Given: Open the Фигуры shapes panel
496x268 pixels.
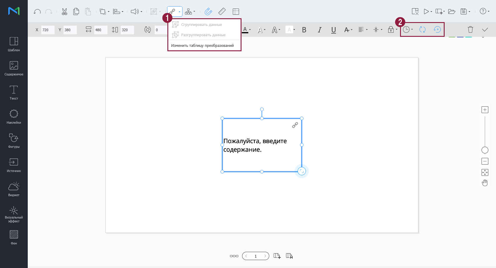Looking at the screenshot, I should pos(14,141).
